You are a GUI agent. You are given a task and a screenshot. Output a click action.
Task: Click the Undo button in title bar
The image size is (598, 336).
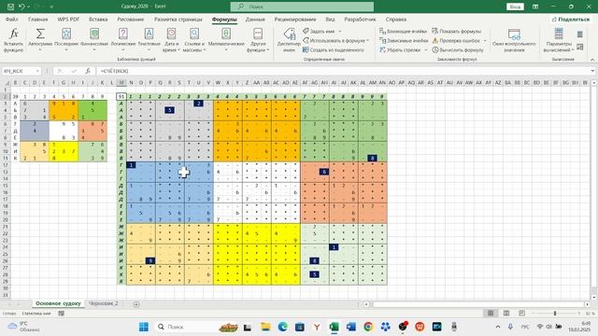[21, 7]
